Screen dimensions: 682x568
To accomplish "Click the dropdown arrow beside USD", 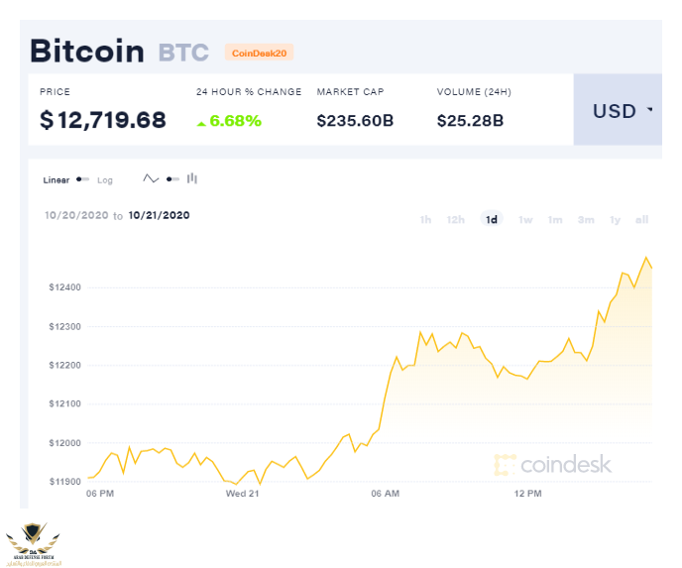I will point(650,109).
